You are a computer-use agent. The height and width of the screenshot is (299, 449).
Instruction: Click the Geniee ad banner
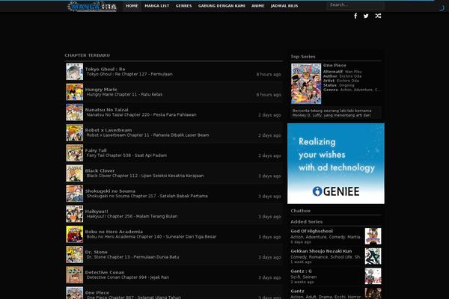[336, 164]
